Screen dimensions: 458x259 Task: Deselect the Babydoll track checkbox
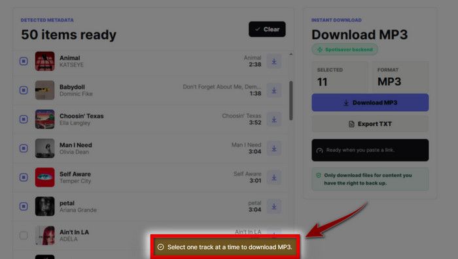click(x=24, y=90)
